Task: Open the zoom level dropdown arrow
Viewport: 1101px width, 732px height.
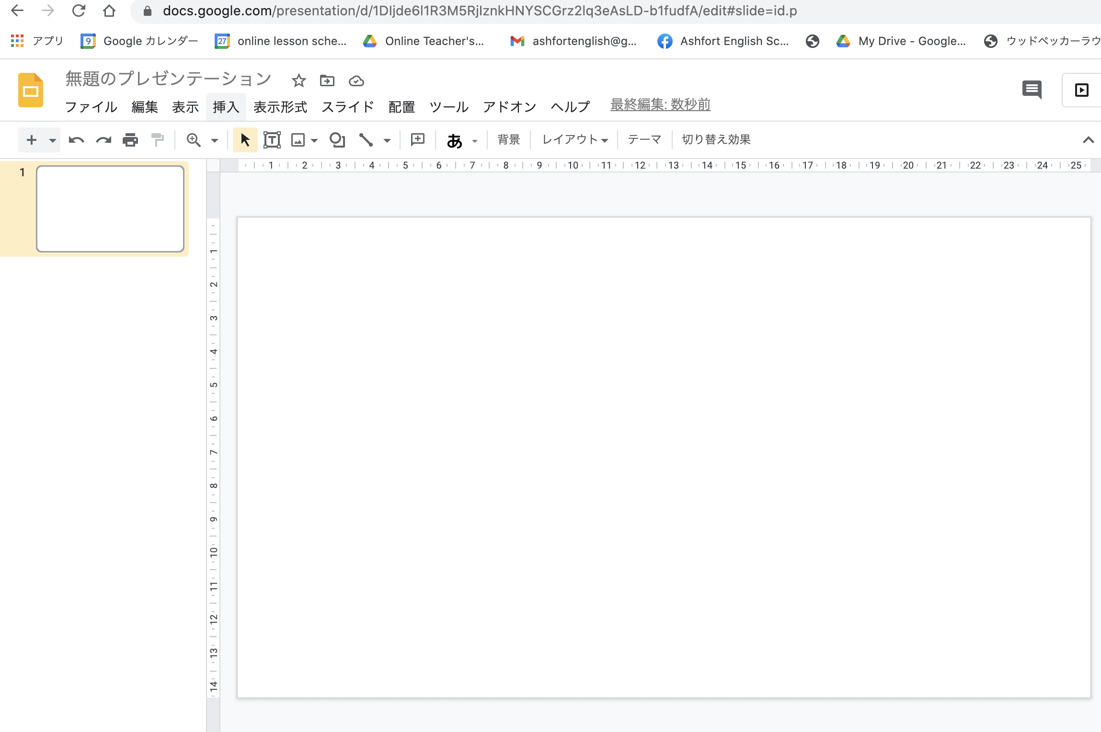Action: tap(215, 140)
